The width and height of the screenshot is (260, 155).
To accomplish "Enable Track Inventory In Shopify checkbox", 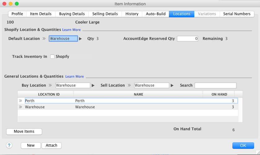I will click(x=52, y=57).
